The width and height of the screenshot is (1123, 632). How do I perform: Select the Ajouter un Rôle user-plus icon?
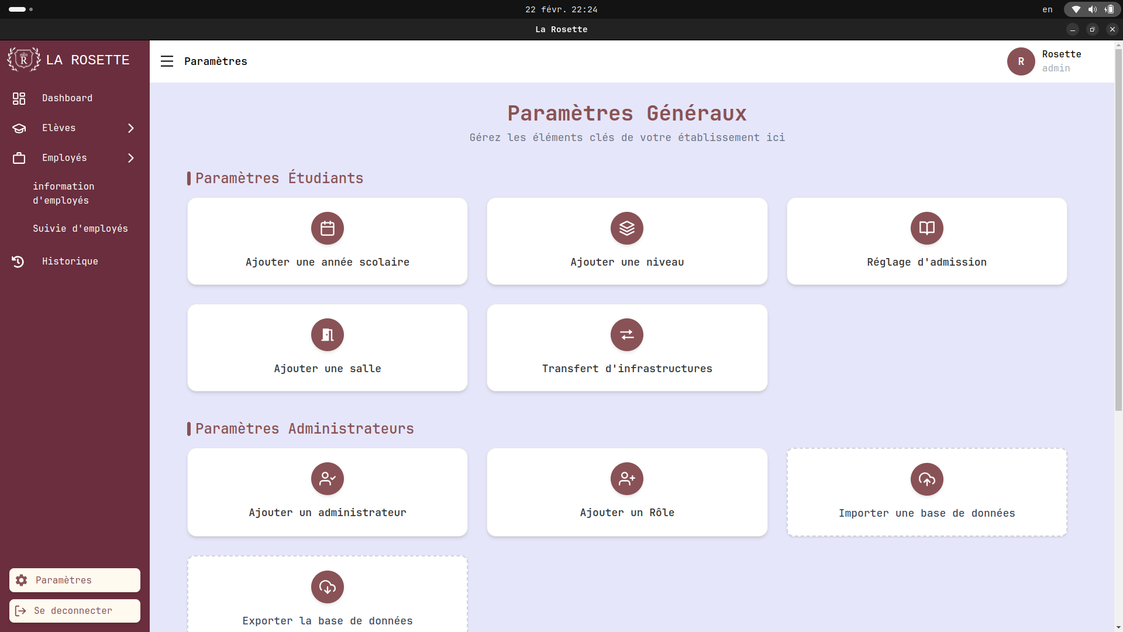[626, 479]
